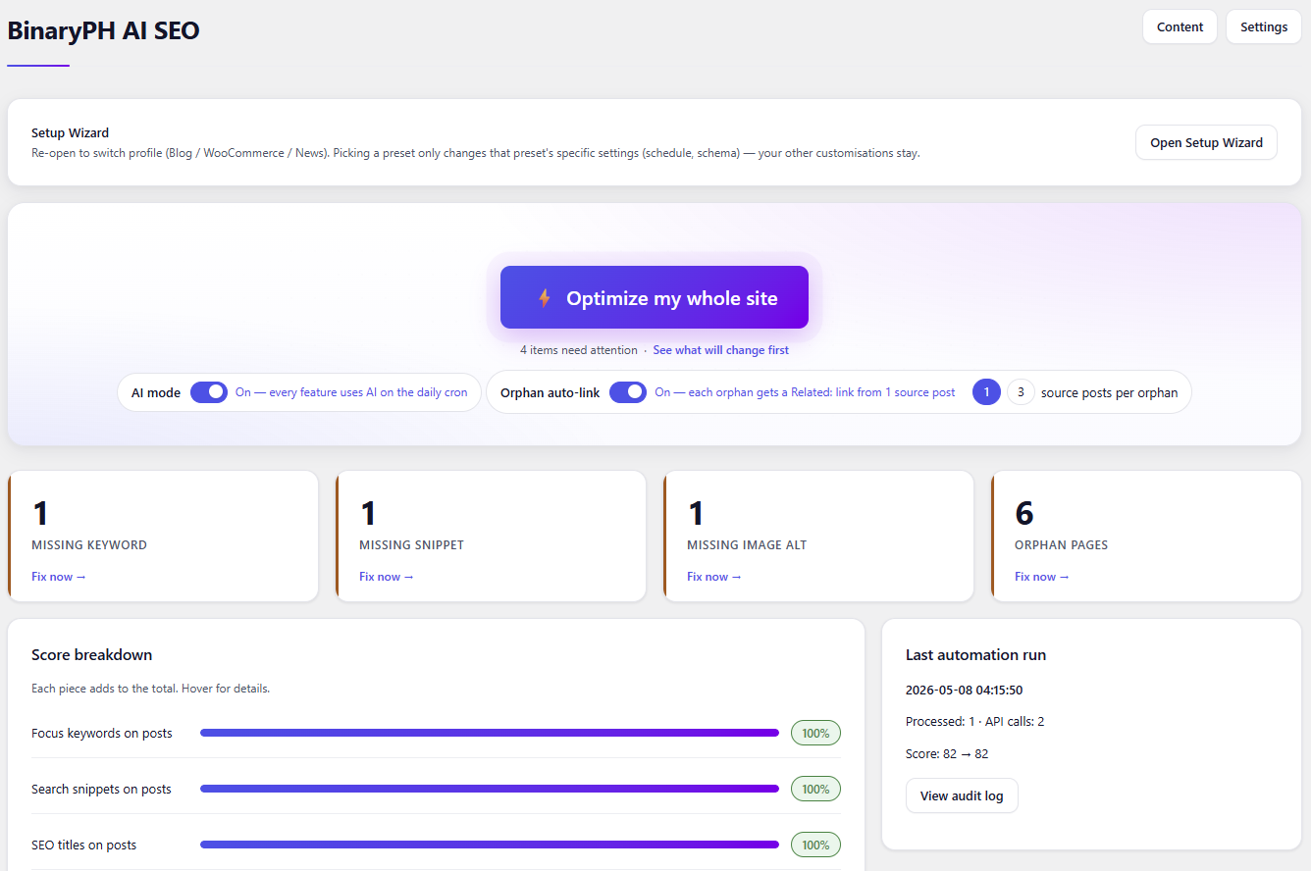Screen dimensions: 1311x871
Task: Click 'Score: 82 → 82' text
Action: 947,754
